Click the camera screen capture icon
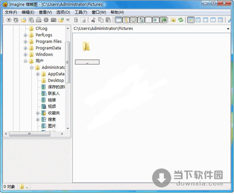The width and height of the screenshot is (234, 194). (53, 20)
